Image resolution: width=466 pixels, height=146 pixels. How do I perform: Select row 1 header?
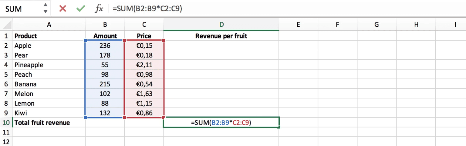click(6, 36)
